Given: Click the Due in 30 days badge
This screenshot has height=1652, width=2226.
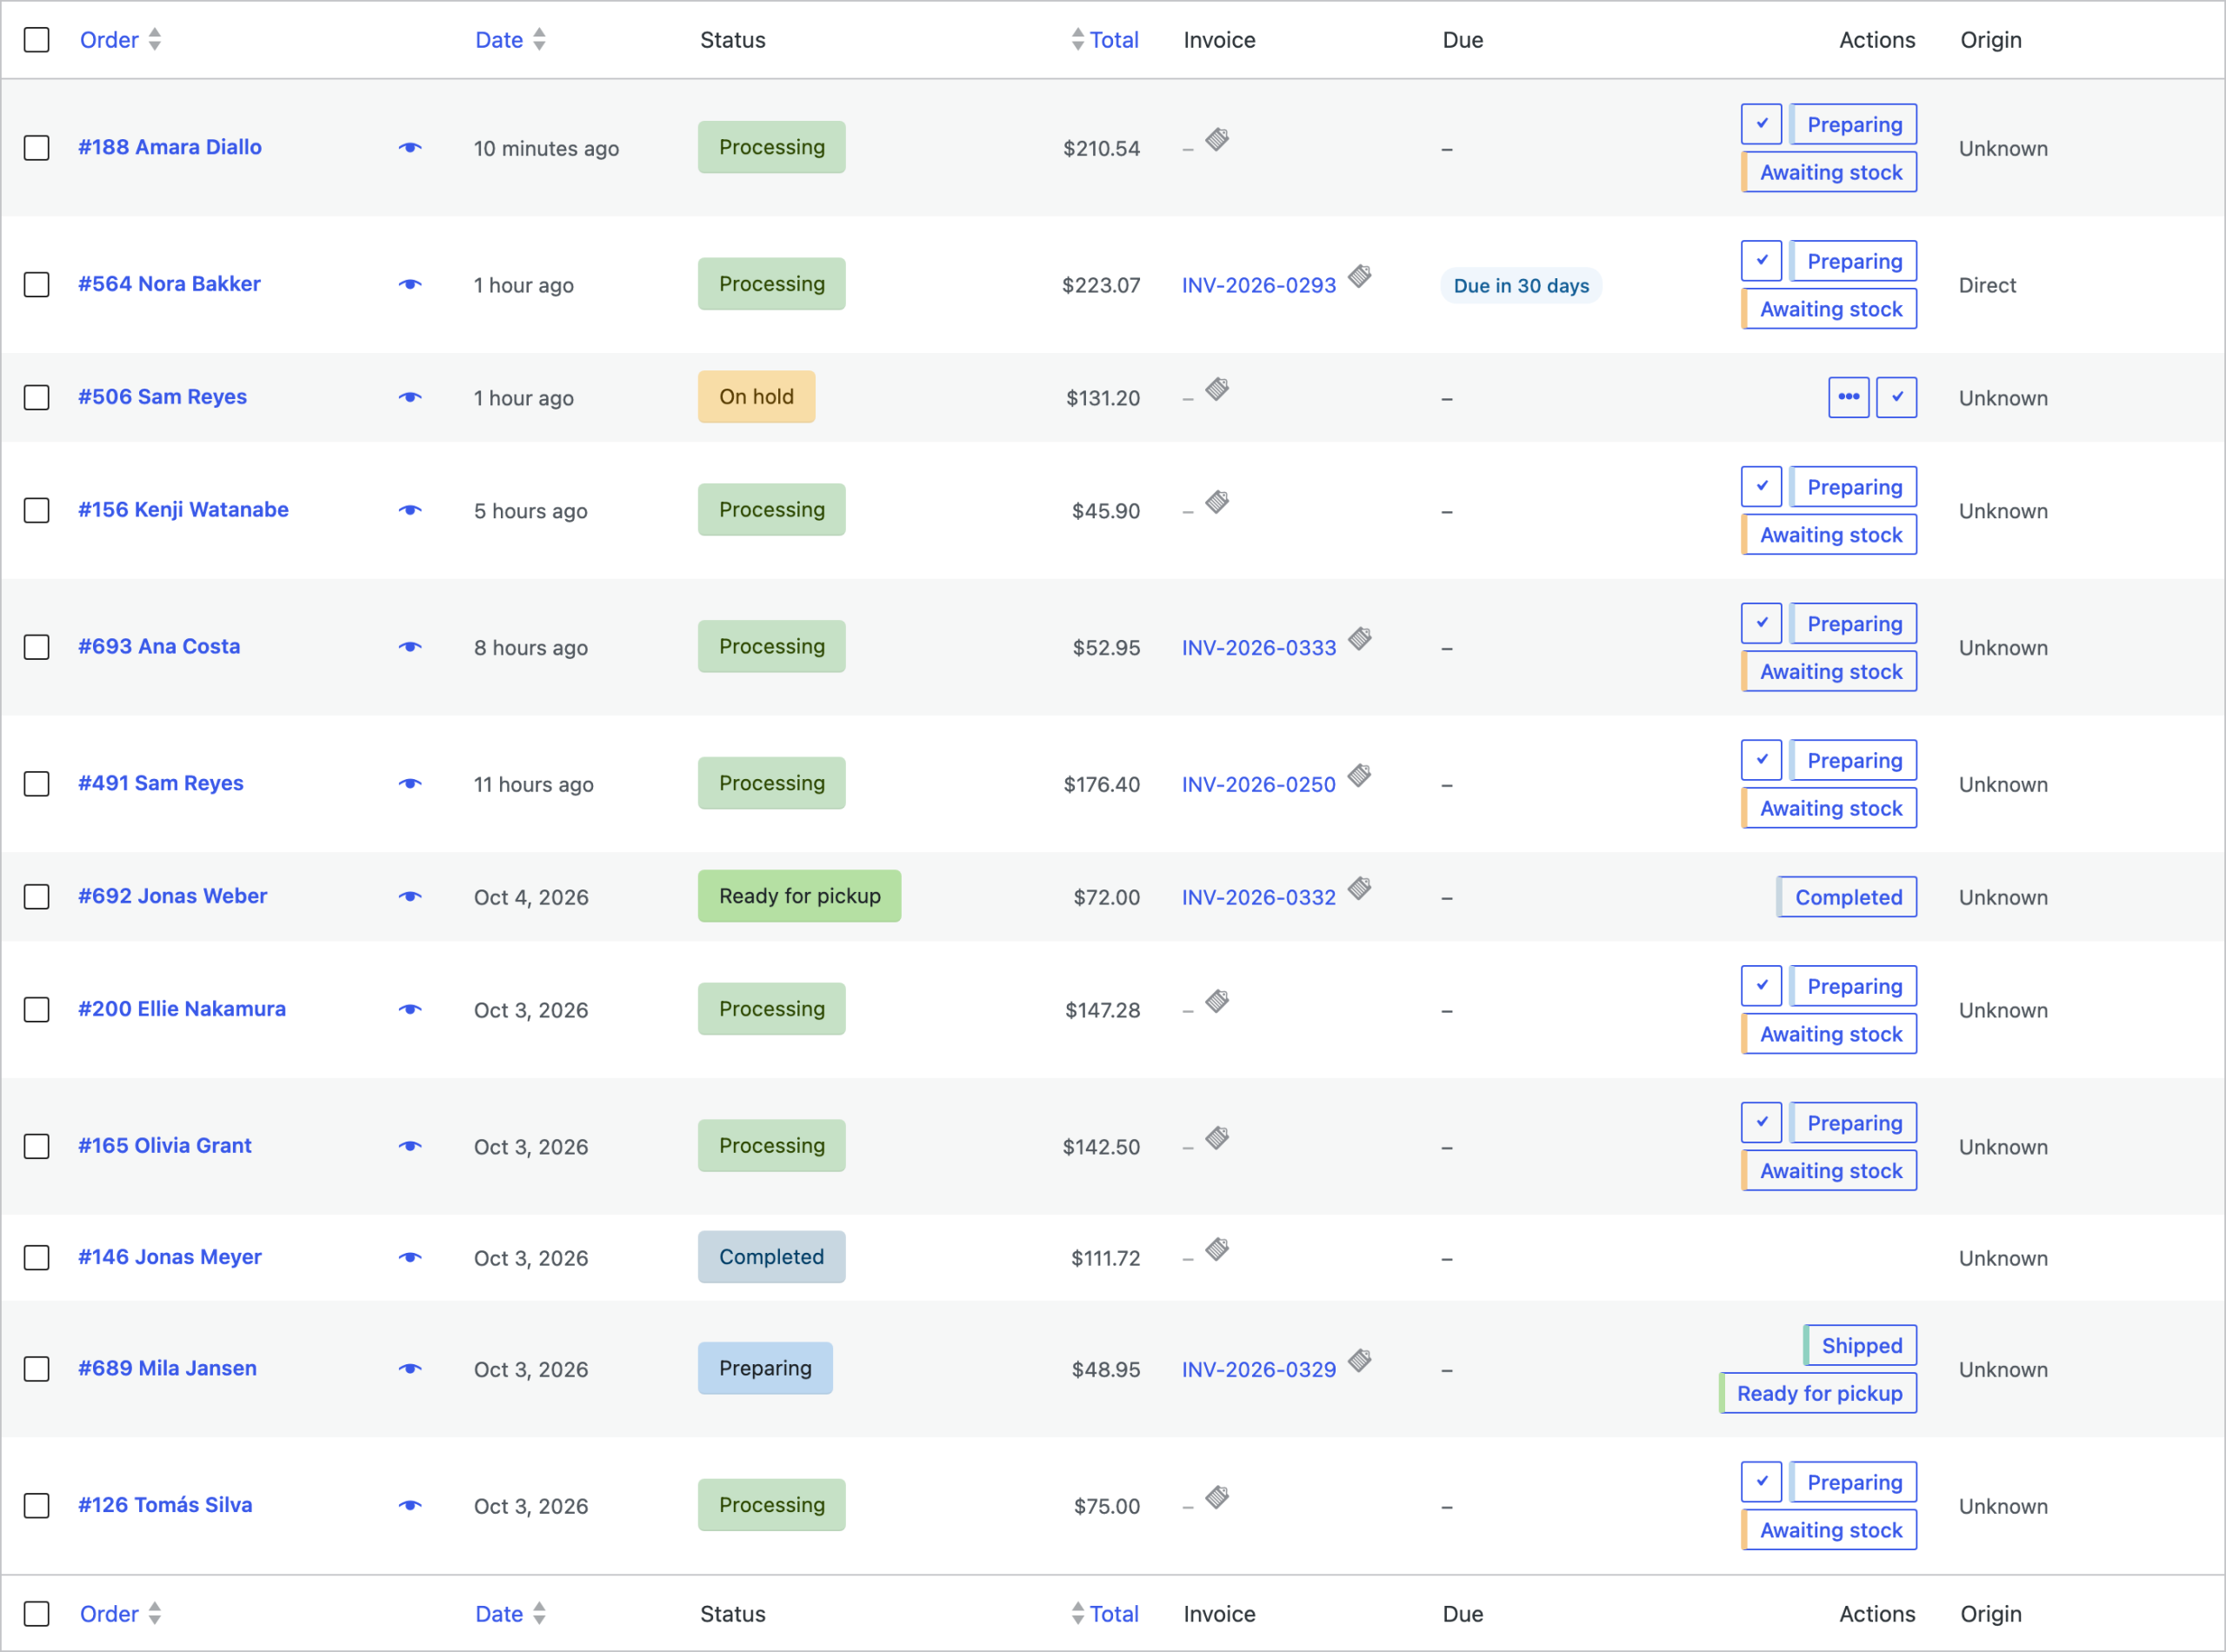Looking at the screenshot, I should [1521, 286].
